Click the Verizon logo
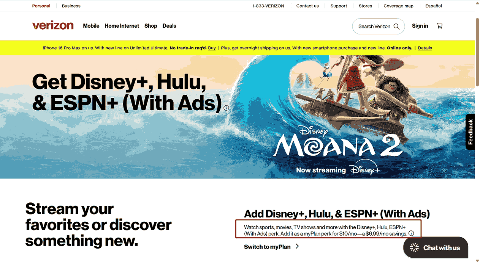The height and width of the screenshot is (263, 480). [x=53, y=26]
